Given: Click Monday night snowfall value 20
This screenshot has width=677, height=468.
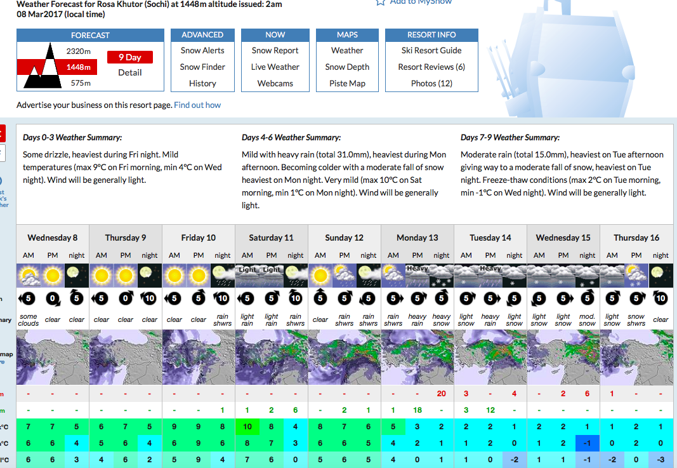Looking at the screenshot, I should point(441,394).
